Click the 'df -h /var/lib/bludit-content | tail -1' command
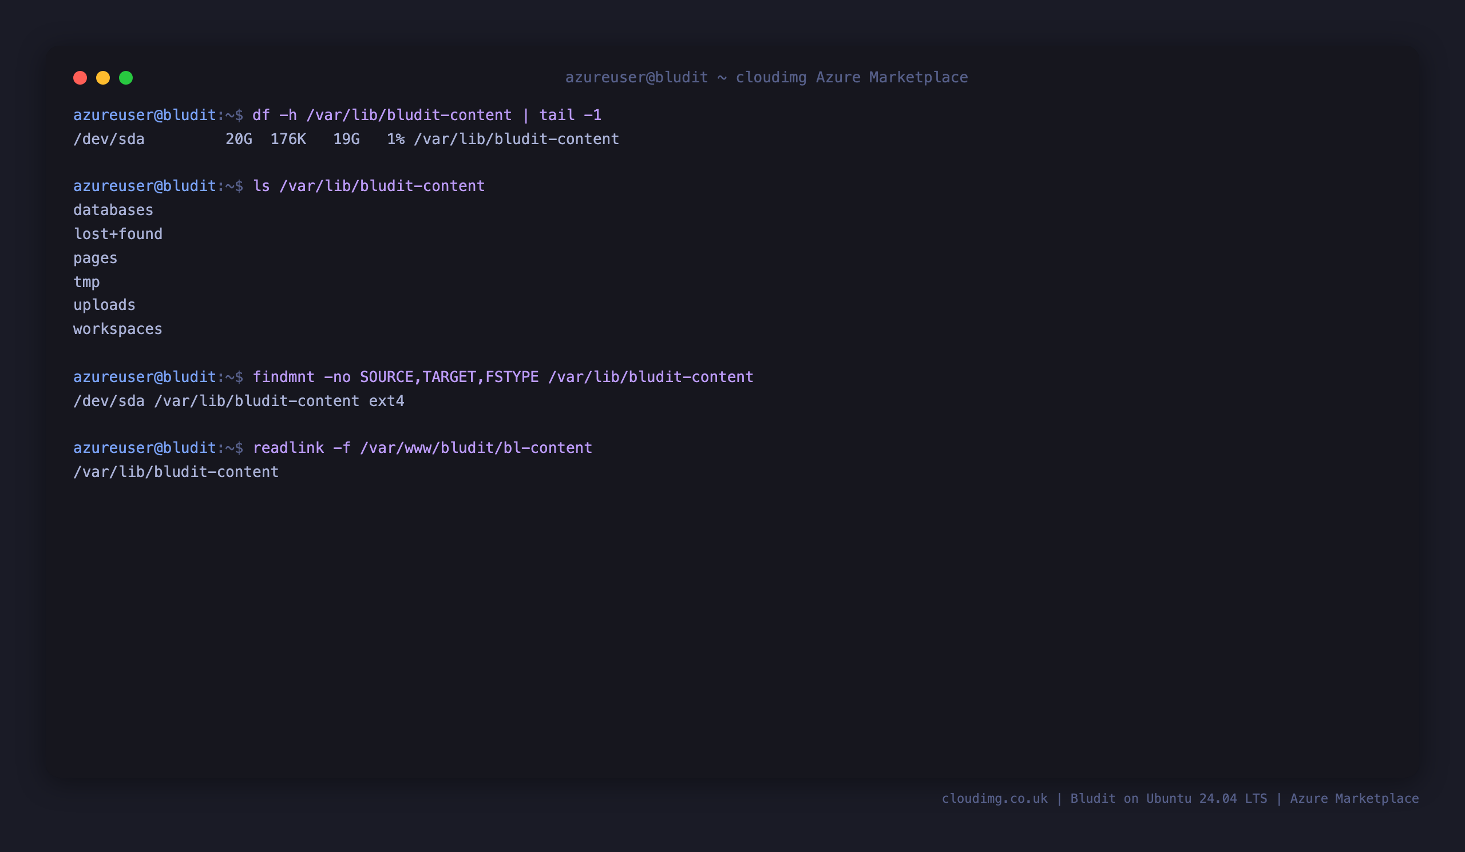Screen dimensions: 1465x852 (427, 115)
